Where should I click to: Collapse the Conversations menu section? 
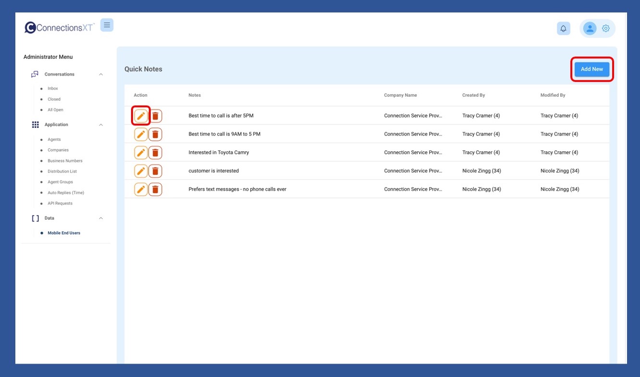[x=101, y=74]
